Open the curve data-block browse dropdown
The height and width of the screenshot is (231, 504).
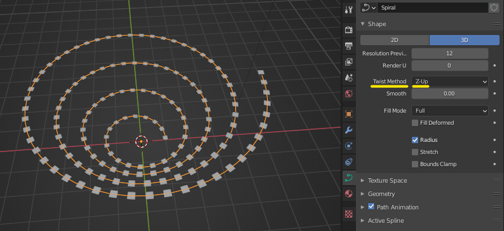[x=369, y=8]
